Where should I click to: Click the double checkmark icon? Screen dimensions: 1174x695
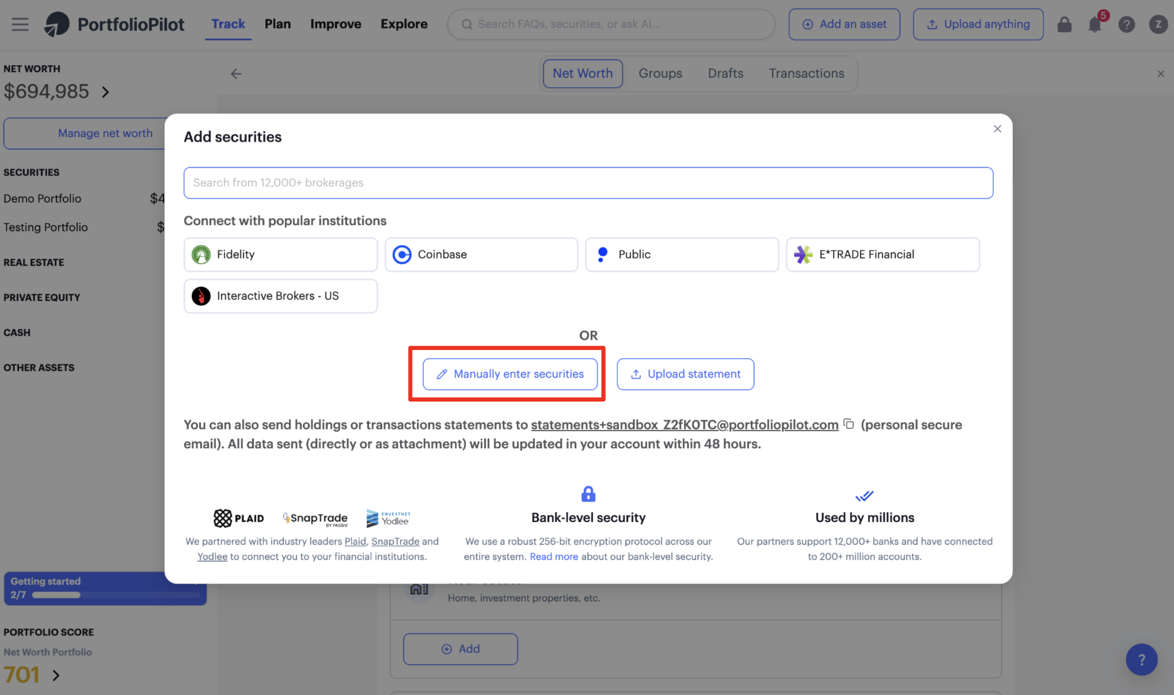(x=864, y=495)
